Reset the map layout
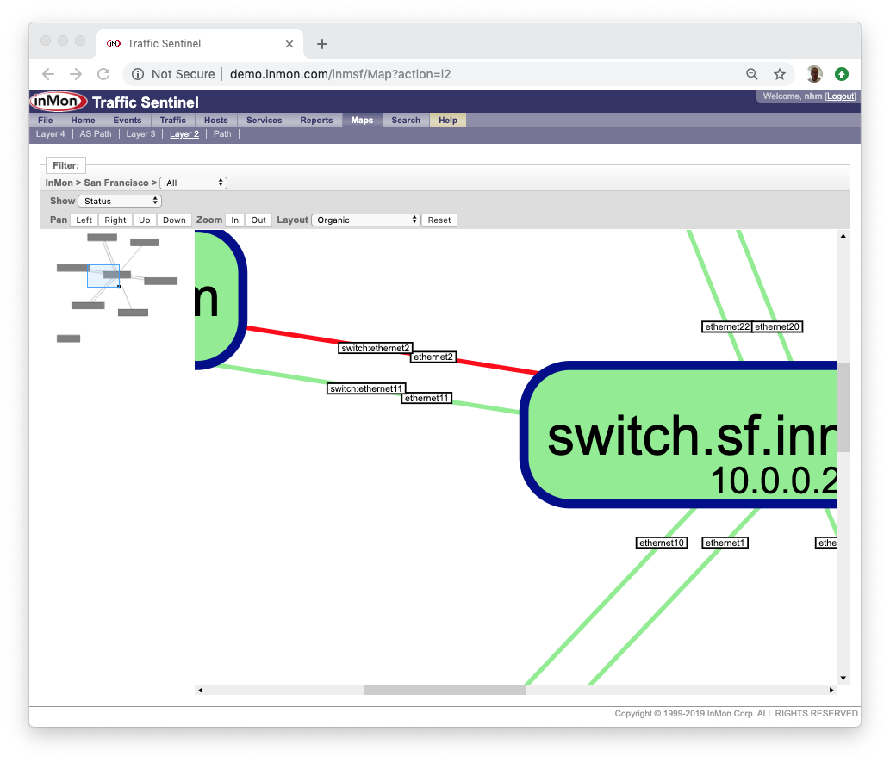 point(439,220)
